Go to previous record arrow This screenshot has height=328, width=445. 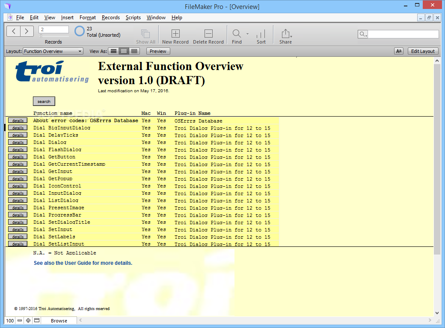point(13,31)
